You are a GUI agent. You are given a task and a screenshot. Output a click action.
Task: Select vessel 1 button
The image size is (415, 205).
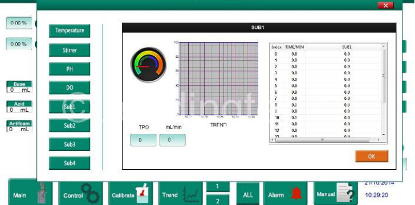point(218,186)
